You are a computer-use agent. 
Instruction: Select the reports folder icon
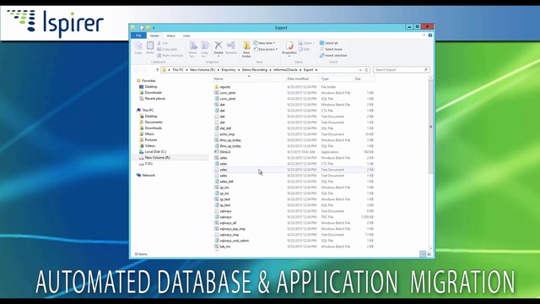pos(217,87)
